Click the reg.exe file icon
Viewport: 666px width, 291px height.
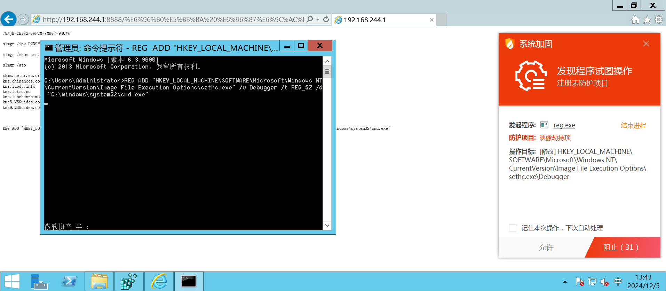pos(544,125)
